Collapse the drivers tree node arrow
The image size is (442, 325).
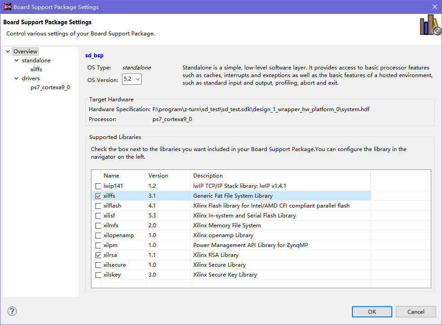pyautogui.click(x=16, y=78)
